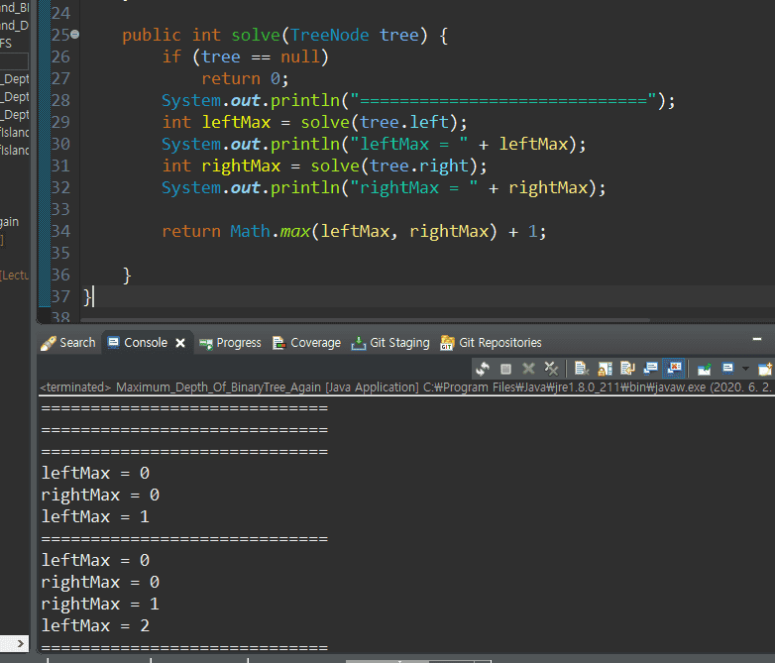Click Remove Launch single X icon

[x=528, y=369]
